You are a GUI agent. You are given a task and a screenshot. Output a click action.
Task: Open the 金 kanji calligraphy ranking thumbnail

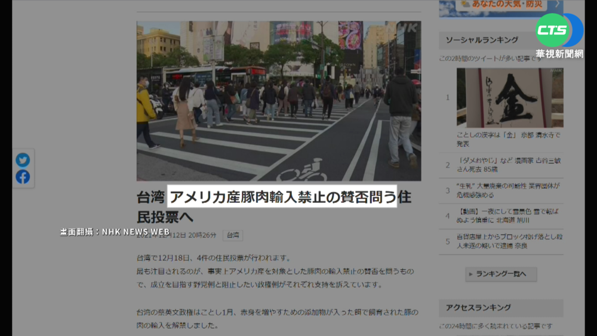pos(510,98)
